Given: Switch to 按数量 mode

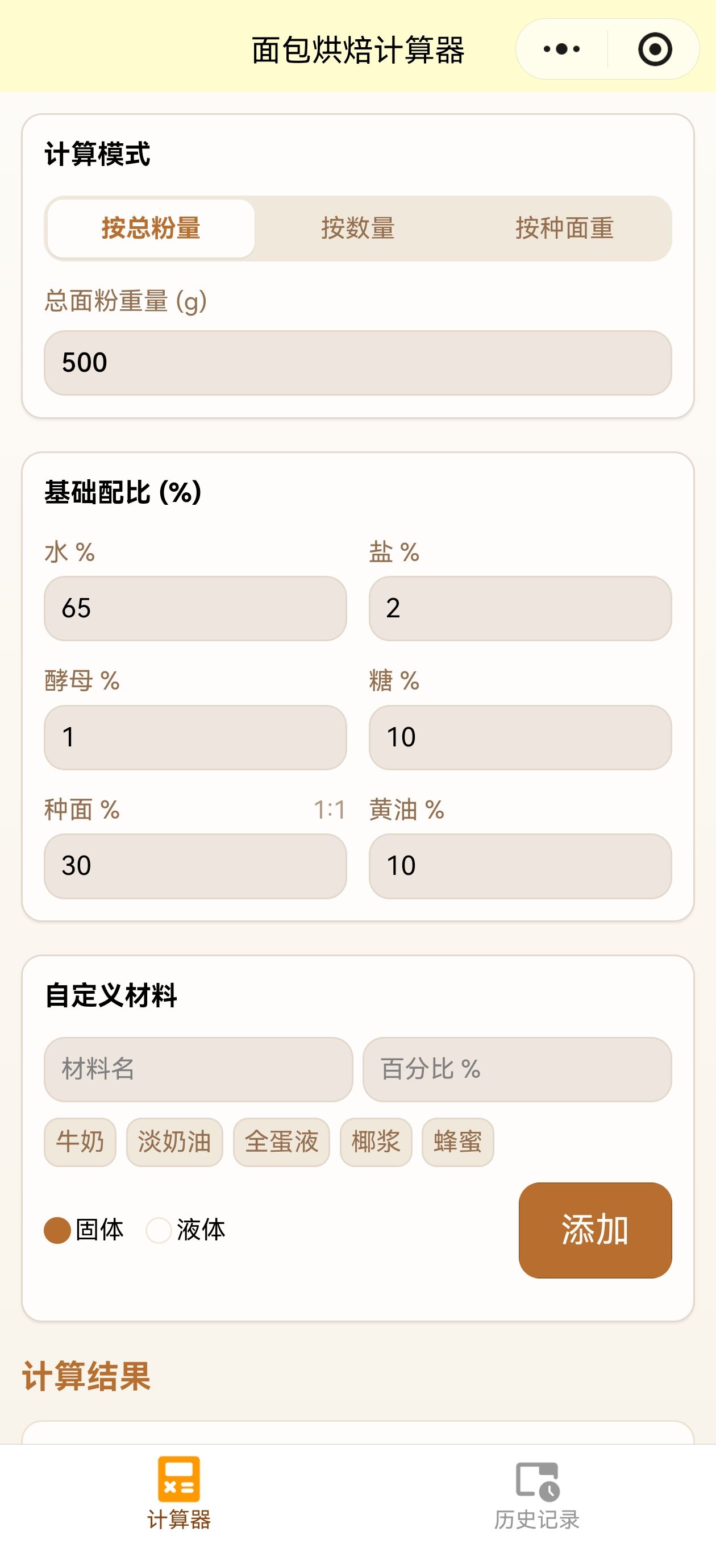Looking at the screenshot, I should (357, 229).
